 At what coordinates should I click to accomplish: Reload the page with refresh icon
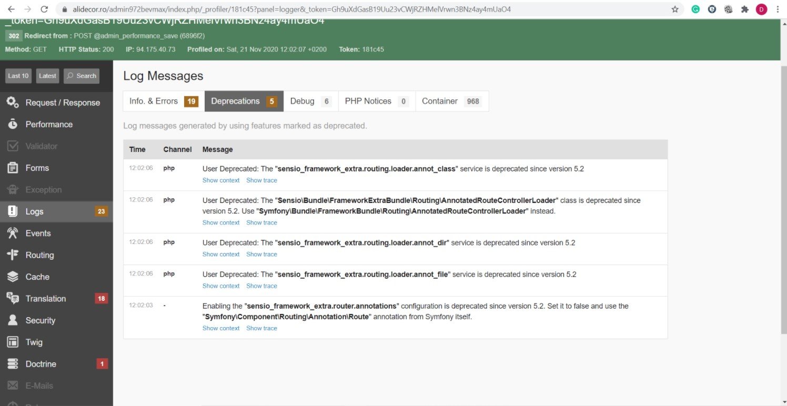pyautogui.click(x=44, y=9)
